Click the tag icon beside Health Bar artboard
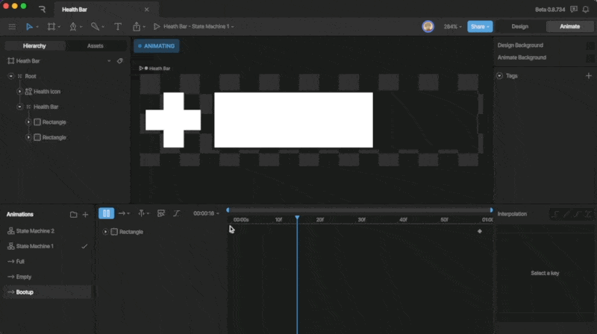The height and width of the screenshot is (334, 597). (x=120, y=61)
